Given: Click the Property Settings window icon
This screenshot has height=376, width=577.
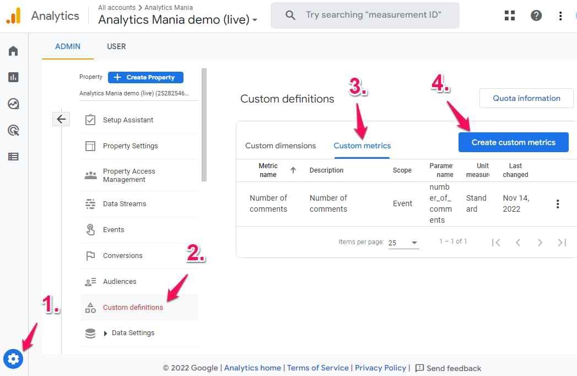Looking at the screenshot, I should coord(90,146).
